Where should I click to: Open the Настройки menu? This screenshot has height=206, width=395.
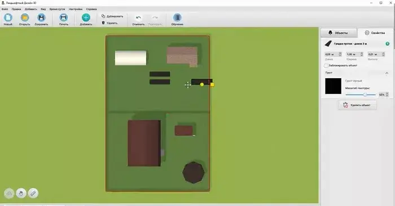(x=76, y=9)
